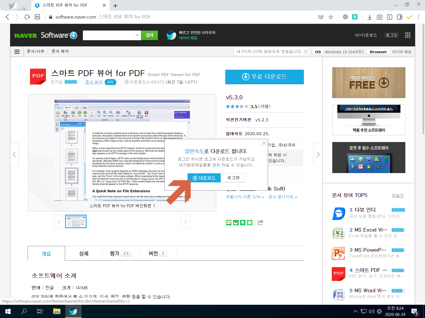Click the star rating bar
This screenshot has width=425, height=318.
pyautogui.click(x=237, y=107)
